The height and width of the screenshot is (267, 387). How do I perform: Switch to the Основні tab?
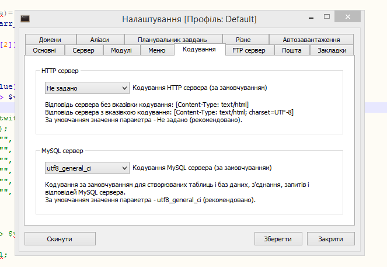click(x=44, y=51)
